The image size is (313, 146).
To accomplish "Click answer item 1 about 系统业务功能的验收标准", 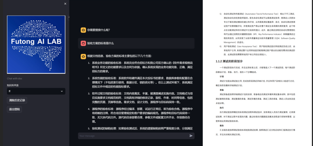I will click(x=142, y=67).
